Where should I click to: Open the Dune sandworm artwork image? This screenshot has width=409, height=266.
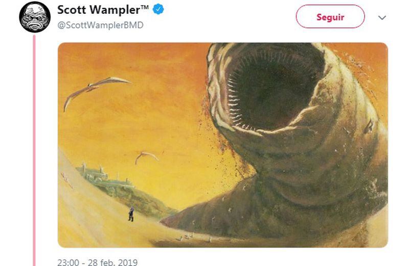(223, 145)
